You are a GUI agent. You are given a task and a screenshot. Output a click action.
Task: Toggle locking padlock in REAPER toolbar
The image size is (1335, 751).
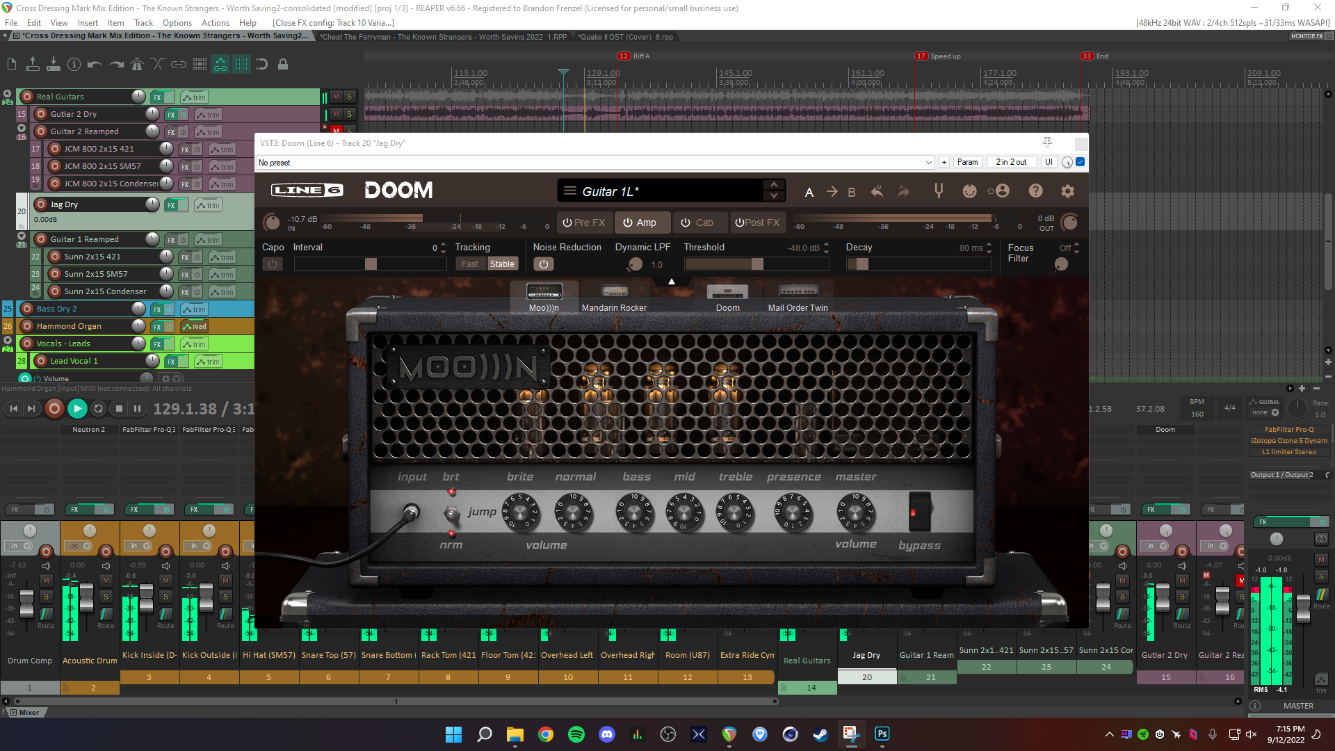[x=283, y=65]
